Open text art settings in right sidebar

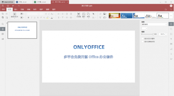pos(171,54)
